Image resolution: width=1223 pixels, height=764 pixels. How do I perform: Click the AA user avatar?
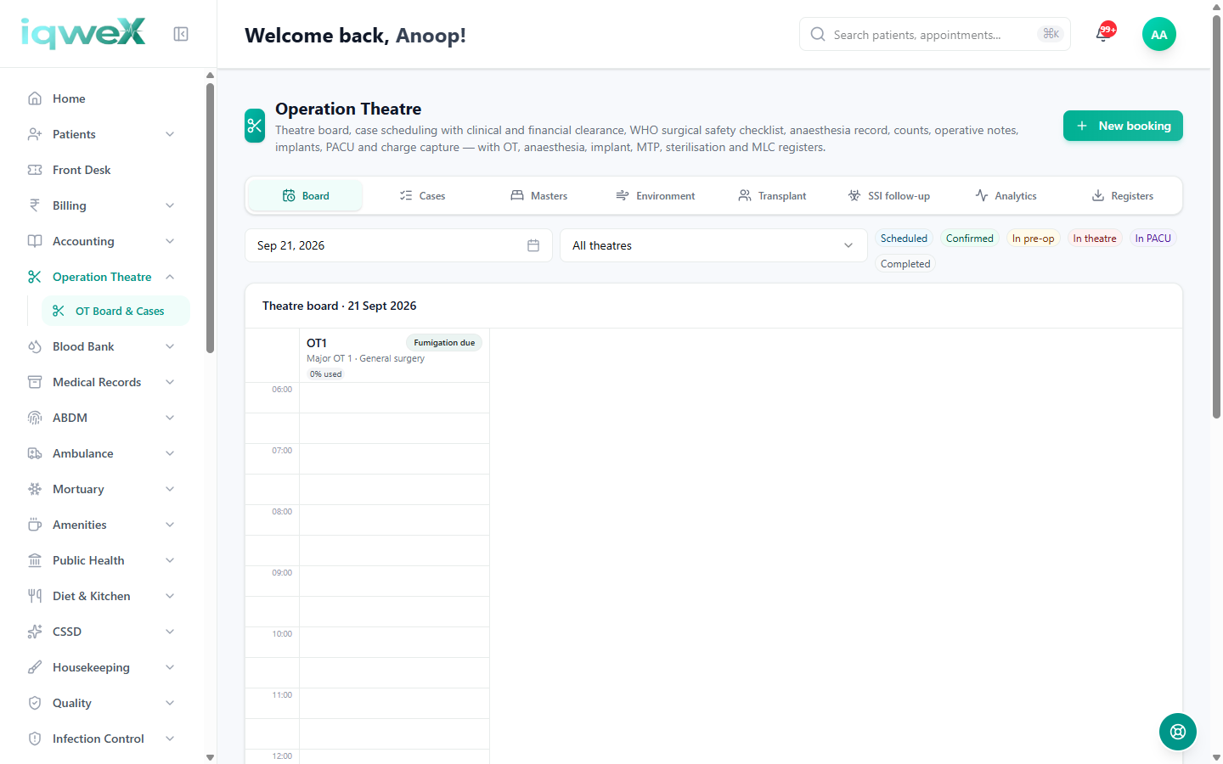tap(1159, 35)
